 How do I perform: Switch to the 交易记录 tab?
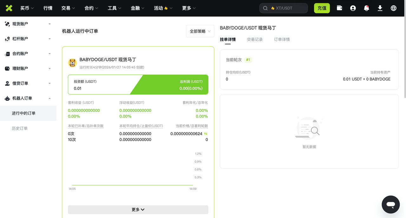pyautogui.click(x=255, y=39)
